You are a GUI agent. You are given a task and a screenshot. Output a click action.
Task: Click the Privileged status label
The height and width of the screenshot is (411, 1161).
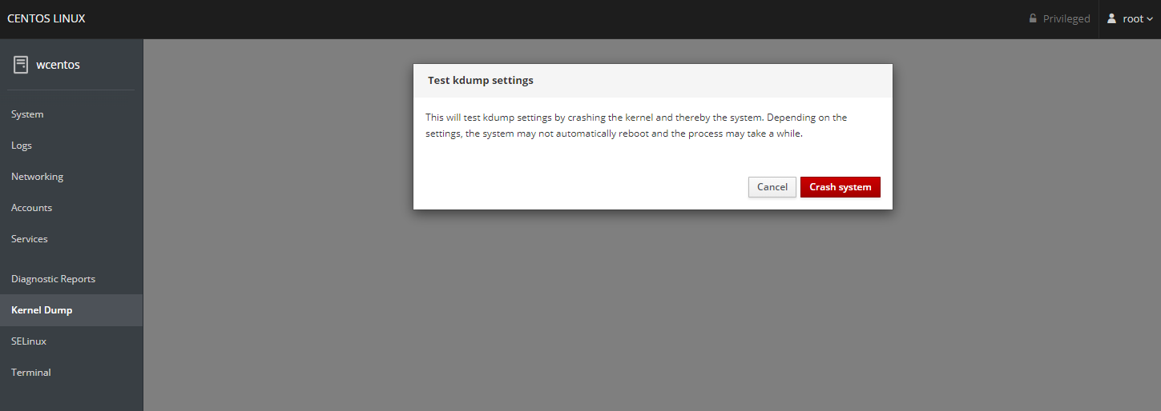[1066, 19]
